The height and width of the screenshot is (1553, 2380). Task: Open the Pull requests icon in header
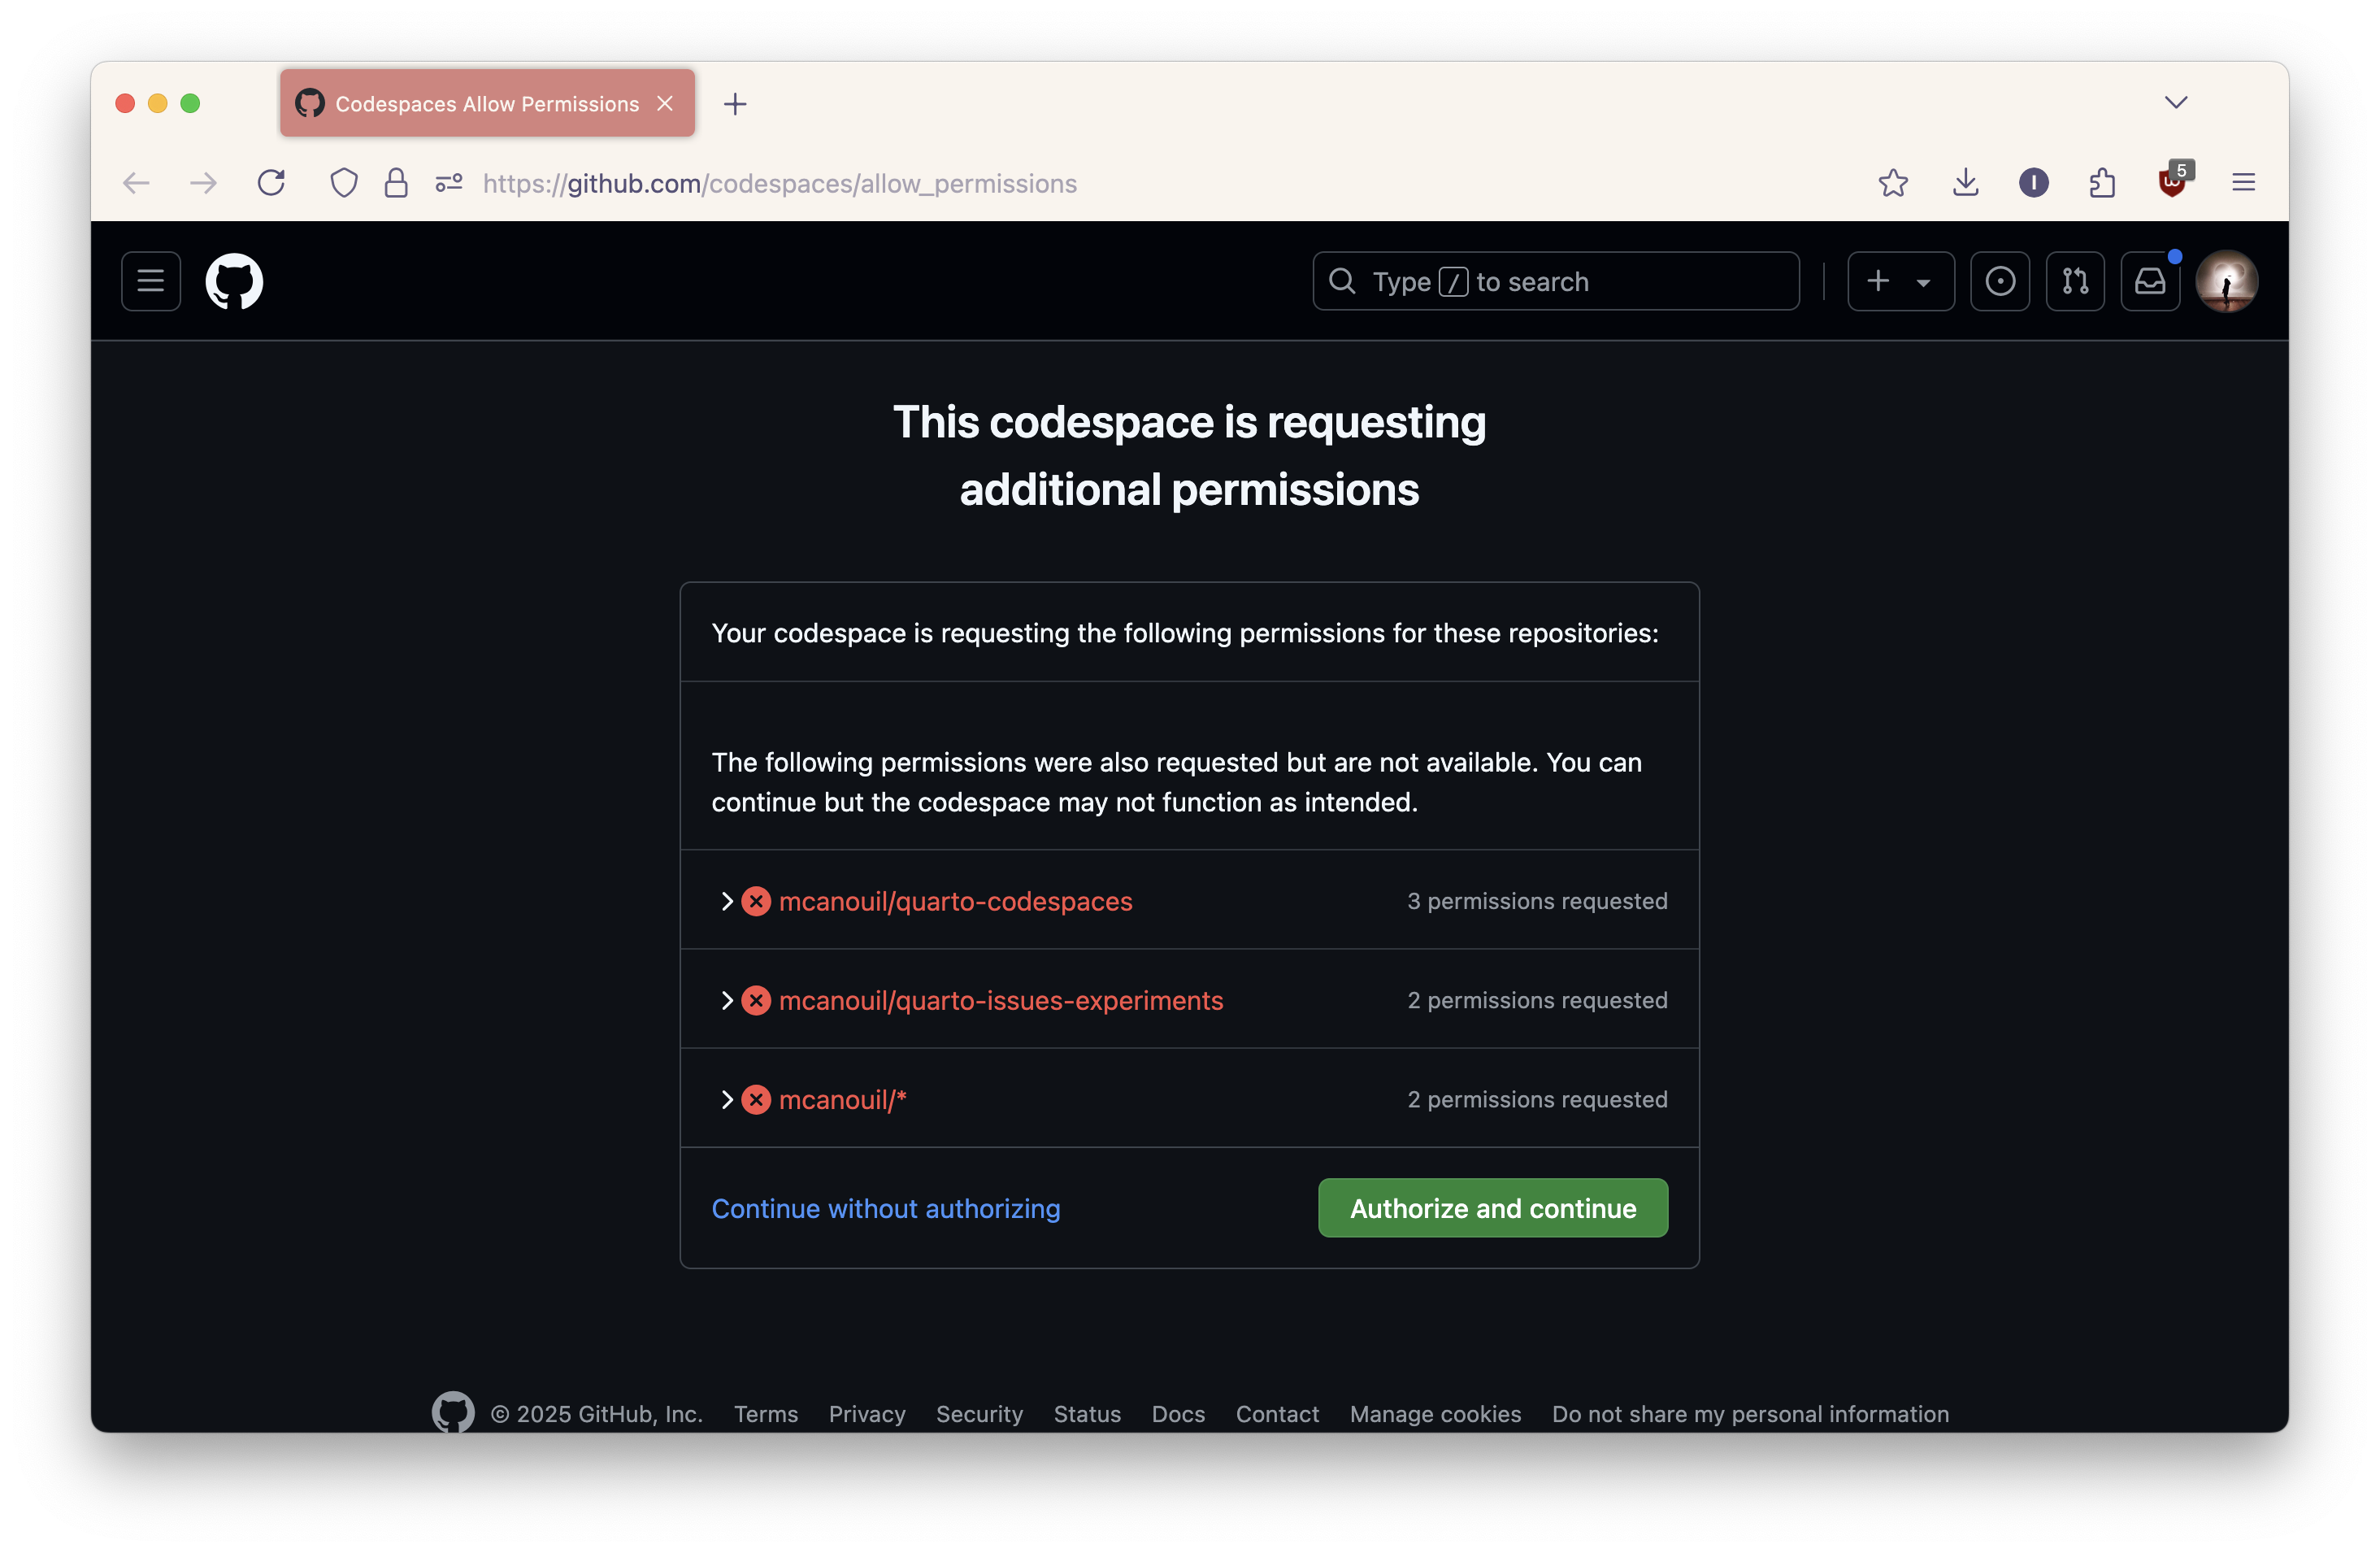[2075, 281]
